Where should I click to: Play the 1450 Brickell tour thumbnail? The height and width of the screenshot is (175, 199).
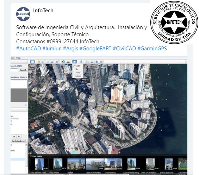58,164
